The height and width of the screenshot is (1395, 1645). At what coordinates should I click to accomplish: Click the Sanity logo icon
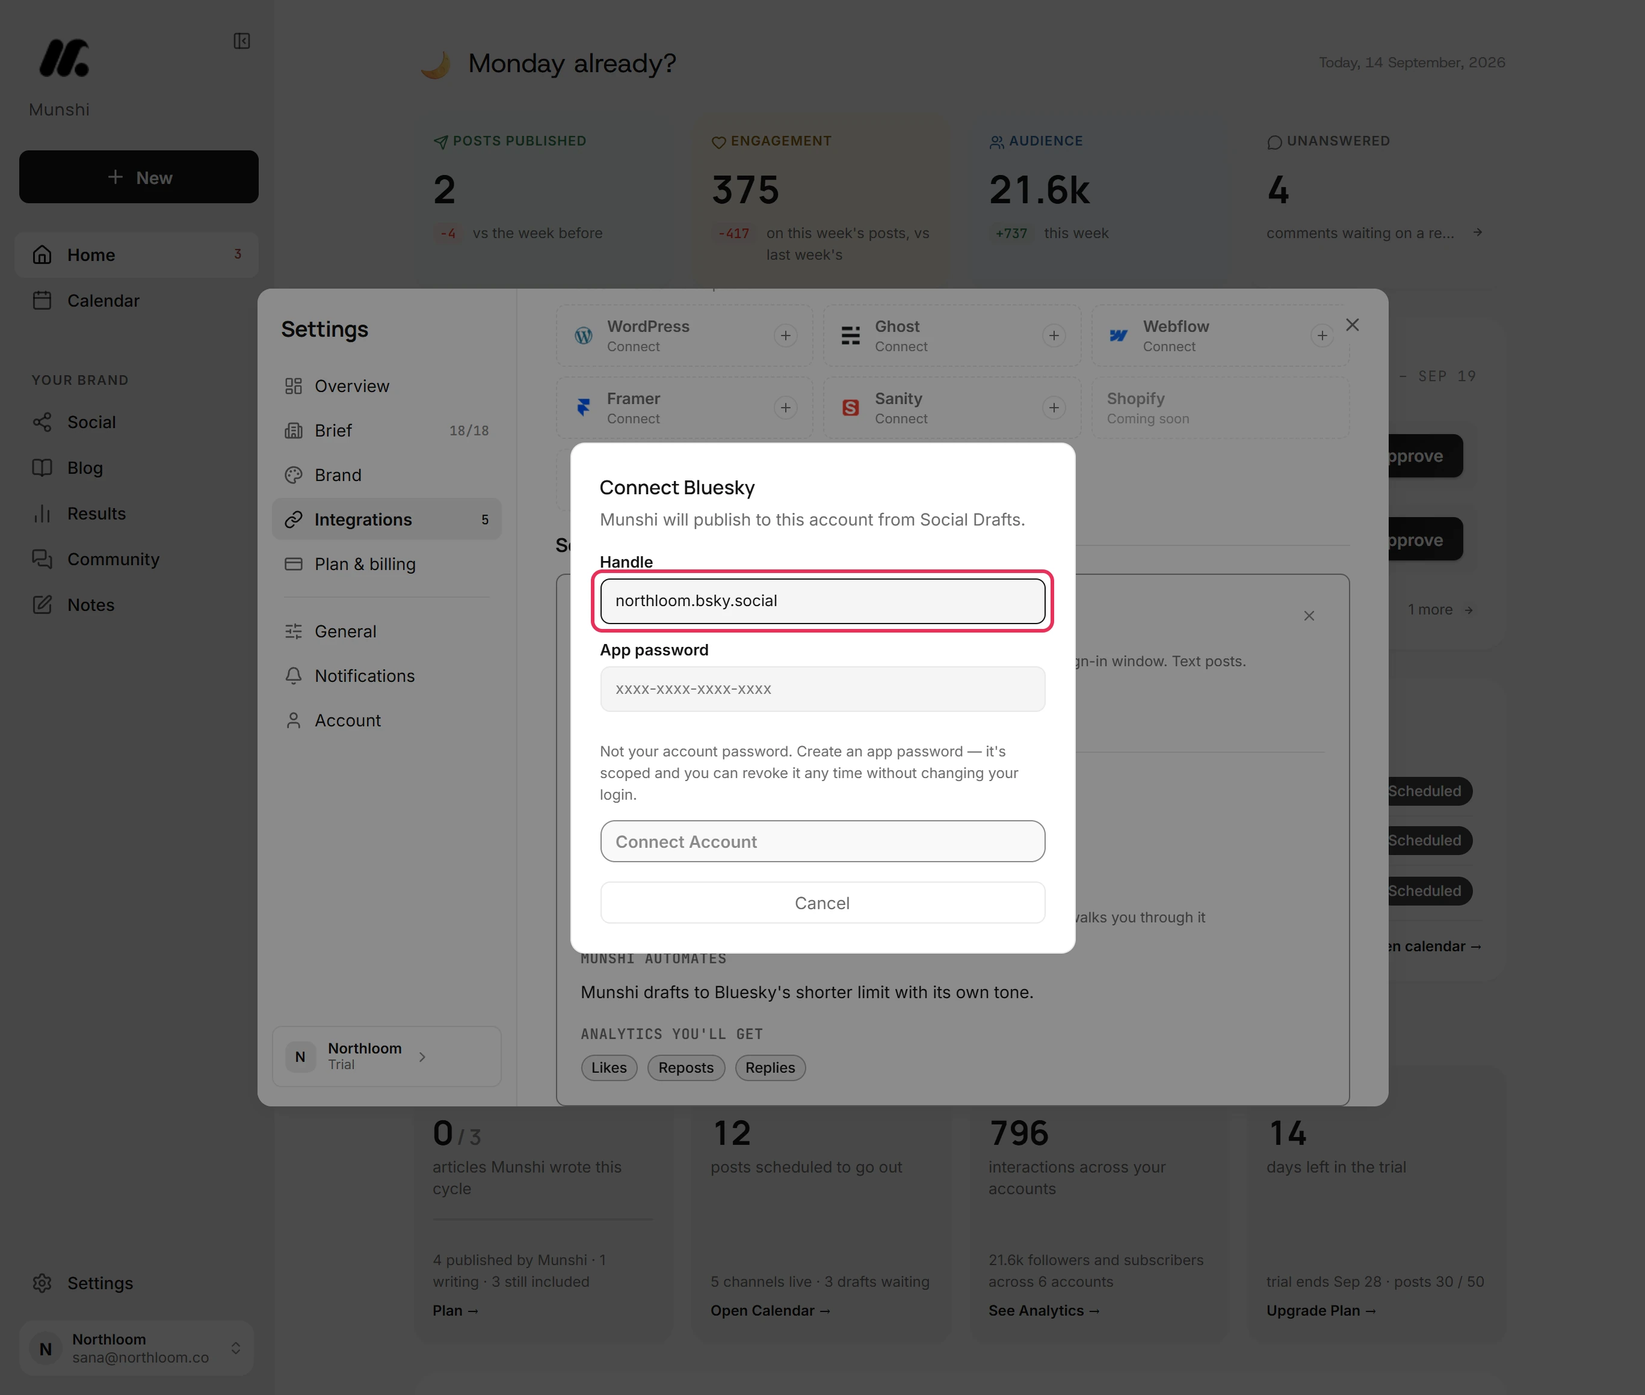pos(851,407)
